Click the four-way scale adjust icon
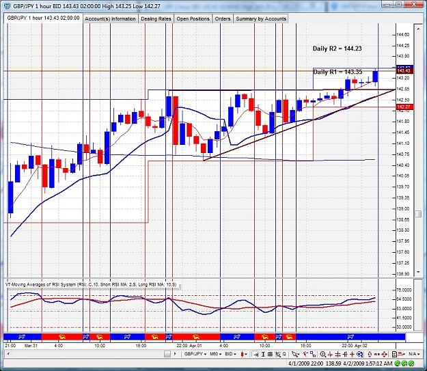Screen dimensions: 427x371 (x=384, y=354)
